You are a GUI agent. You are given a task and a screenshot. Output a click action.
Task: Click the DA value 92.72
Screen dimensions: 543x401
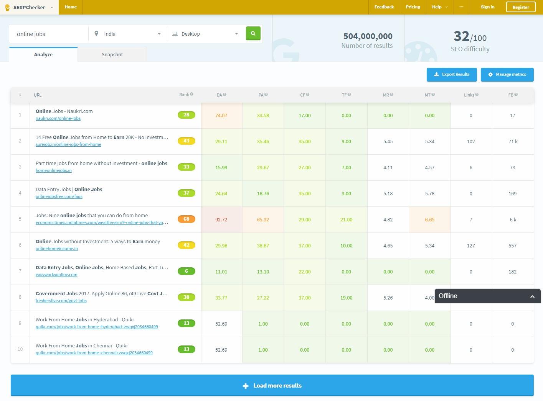[221, 220]
